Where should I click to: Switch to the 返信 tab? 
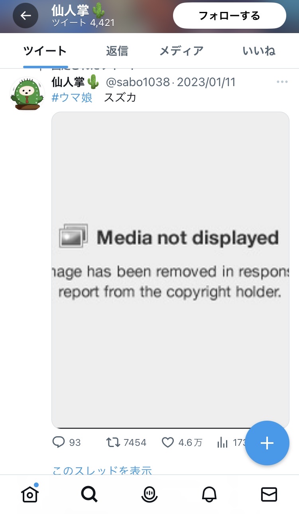[117, 51]
